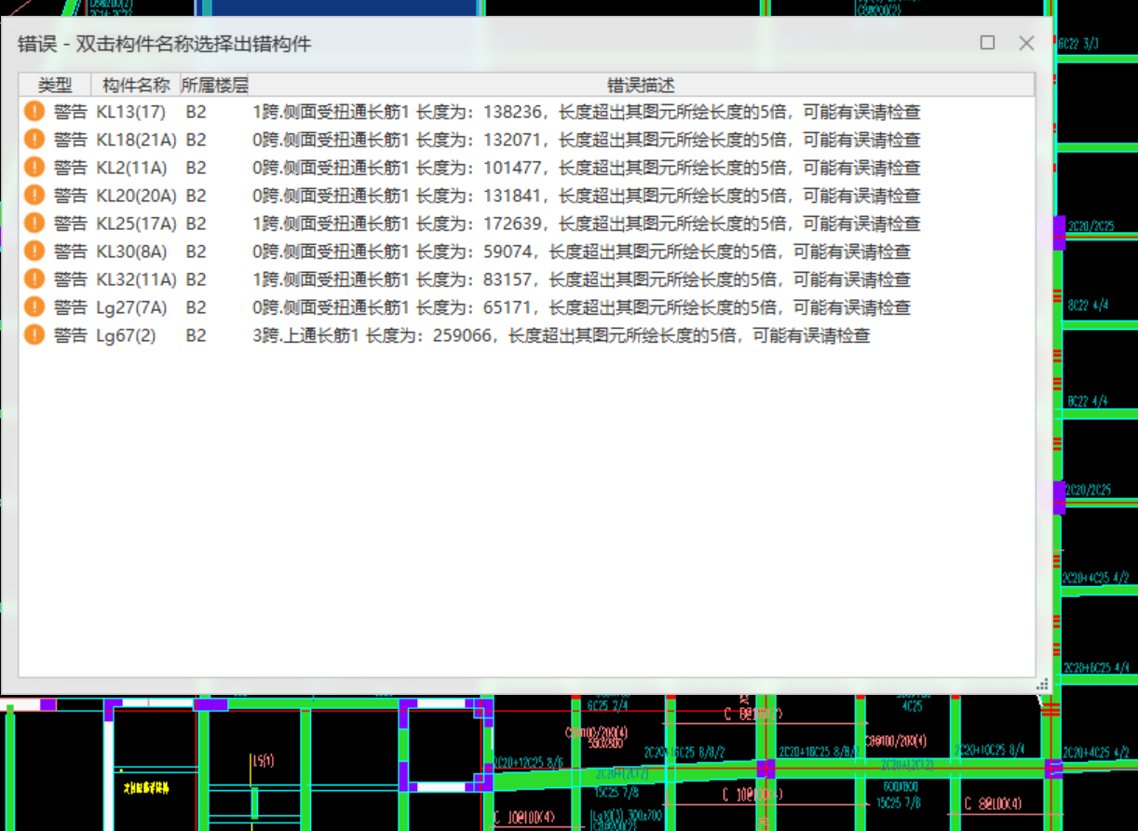Click the warning icon for KL20(20A)
Screen dimensions: 1138x831
click(x=34, y=196)
